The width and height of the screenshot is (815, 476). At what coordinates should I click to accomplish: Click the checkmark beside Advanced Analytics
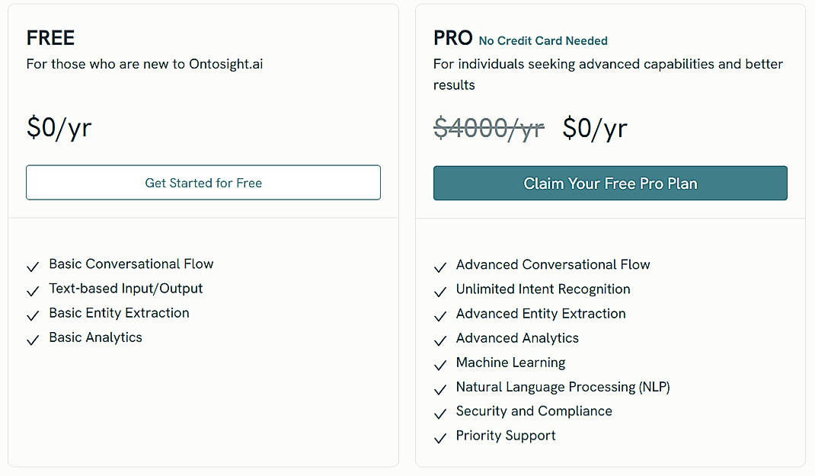440,340
